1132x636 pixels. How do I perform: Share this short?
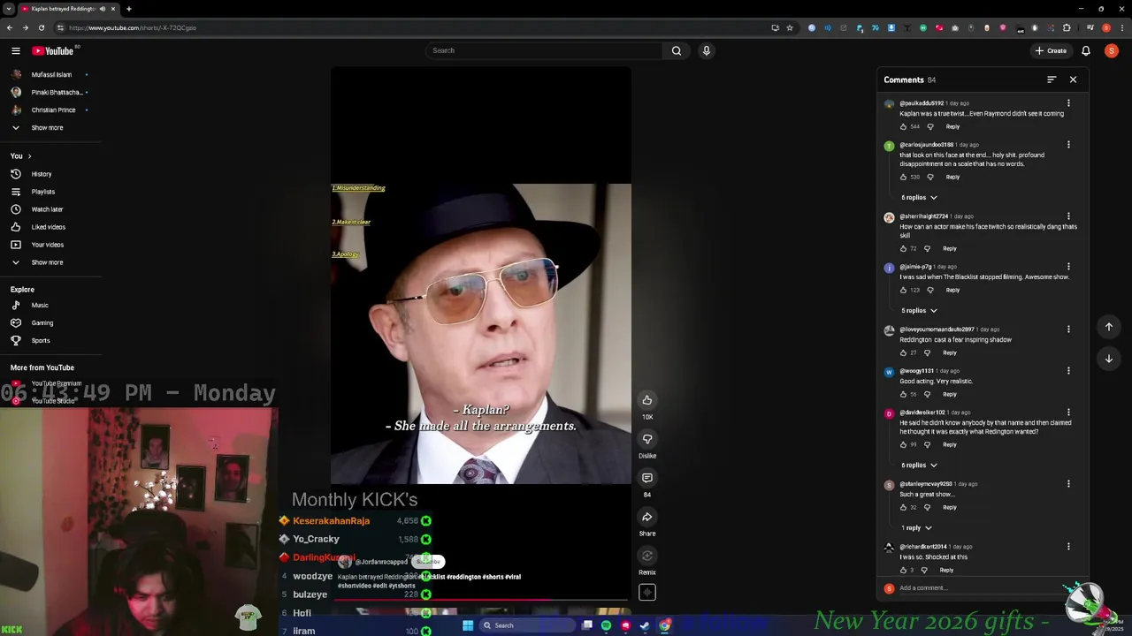pos(647,517)
